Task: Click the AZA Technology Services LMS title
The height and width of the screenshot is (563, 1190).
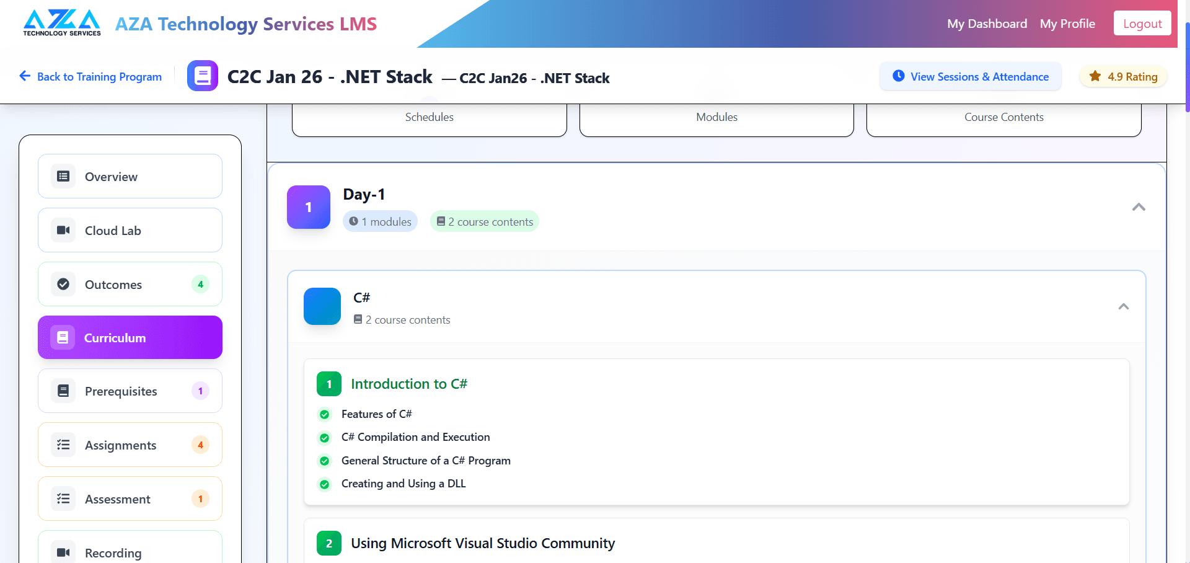Action: (246, 24)
